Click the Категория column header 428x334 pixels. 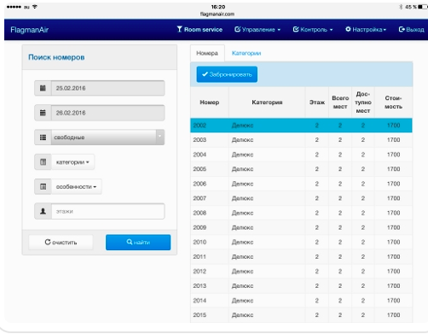[267, 103]
